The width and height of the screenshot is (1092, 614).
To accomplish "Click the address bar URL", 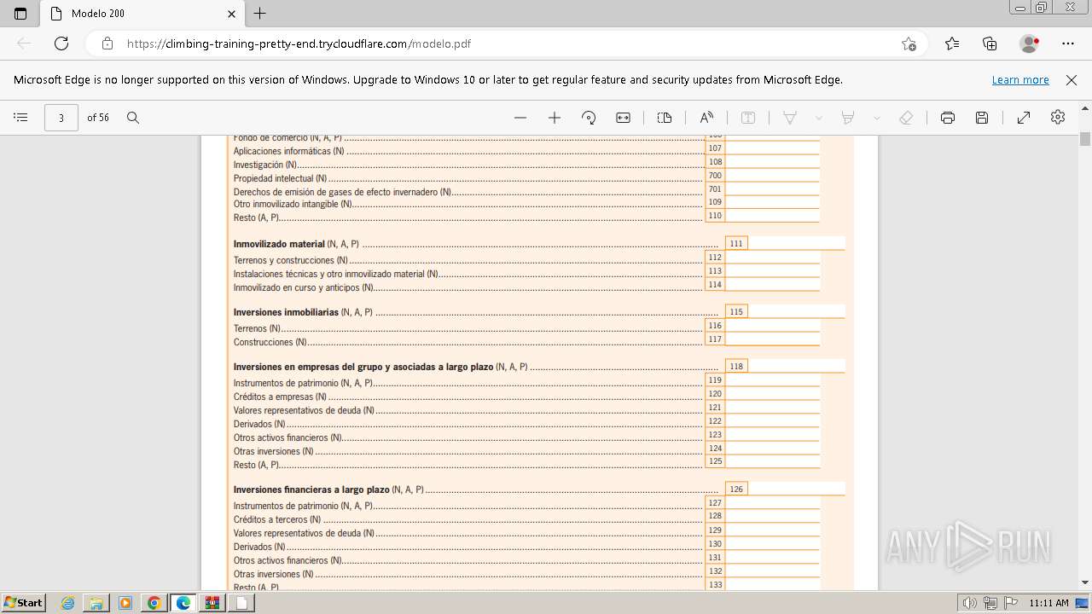I will [299, 43].
